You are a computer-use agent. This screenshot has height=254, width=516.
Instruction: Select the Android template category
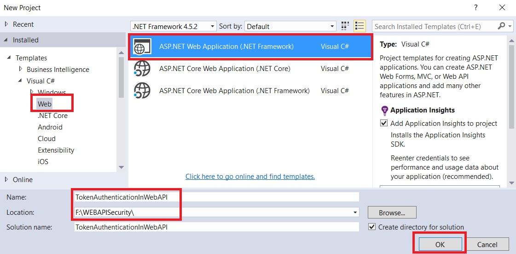50,127
